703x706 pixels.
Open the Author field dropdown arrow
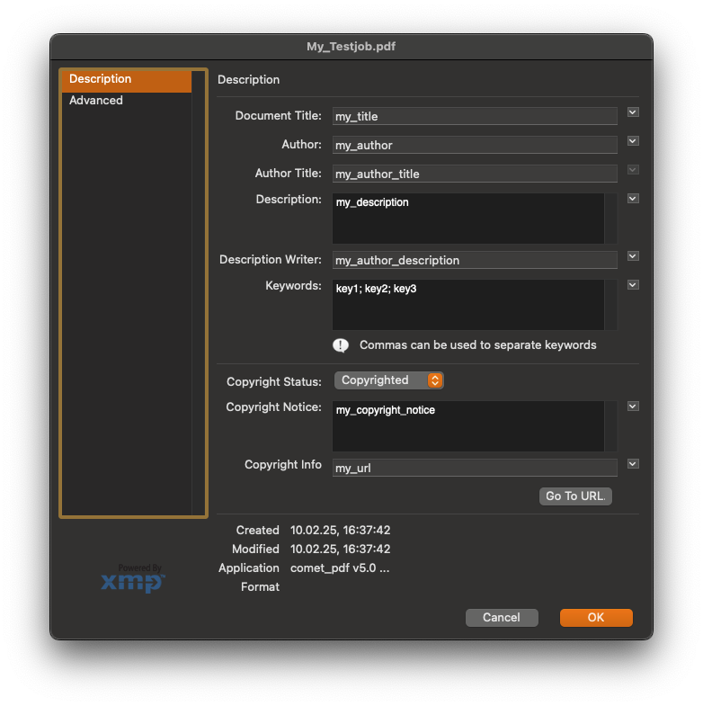click(633, 141)
